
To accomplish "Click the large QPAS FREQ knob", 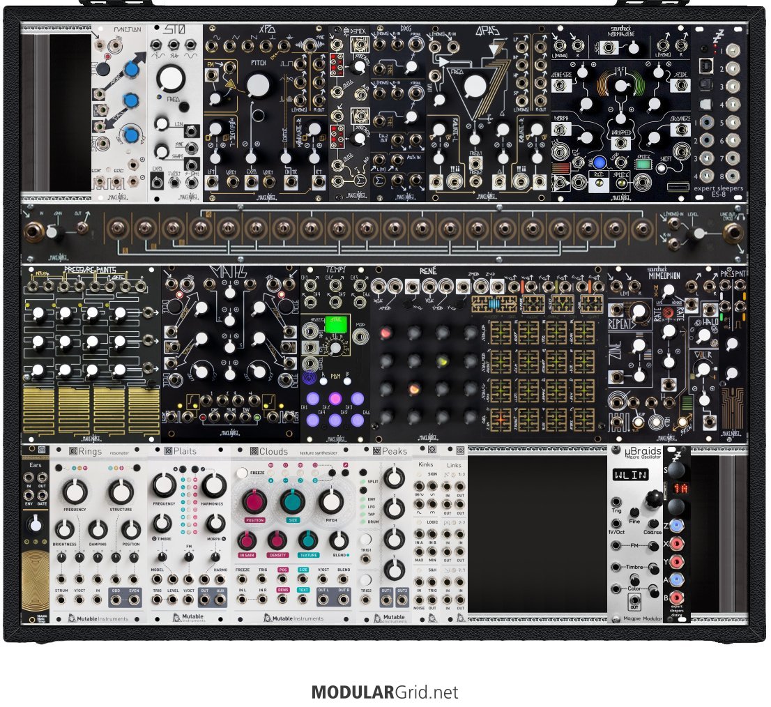I will coord(475,86).
